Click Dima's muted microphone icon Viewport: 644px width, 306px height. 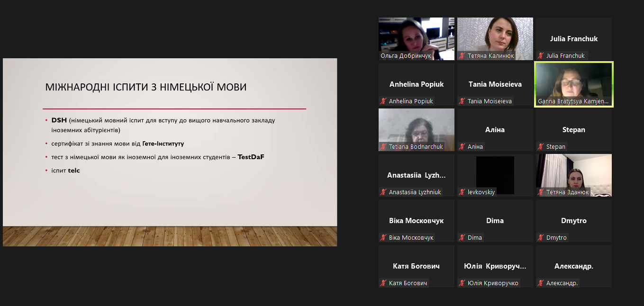coord(462,238)
